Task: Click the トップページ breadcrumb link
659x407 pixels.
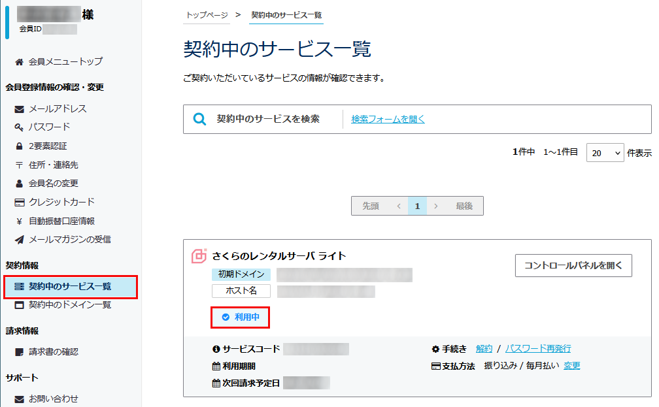Action: click(x=207, y=15)
